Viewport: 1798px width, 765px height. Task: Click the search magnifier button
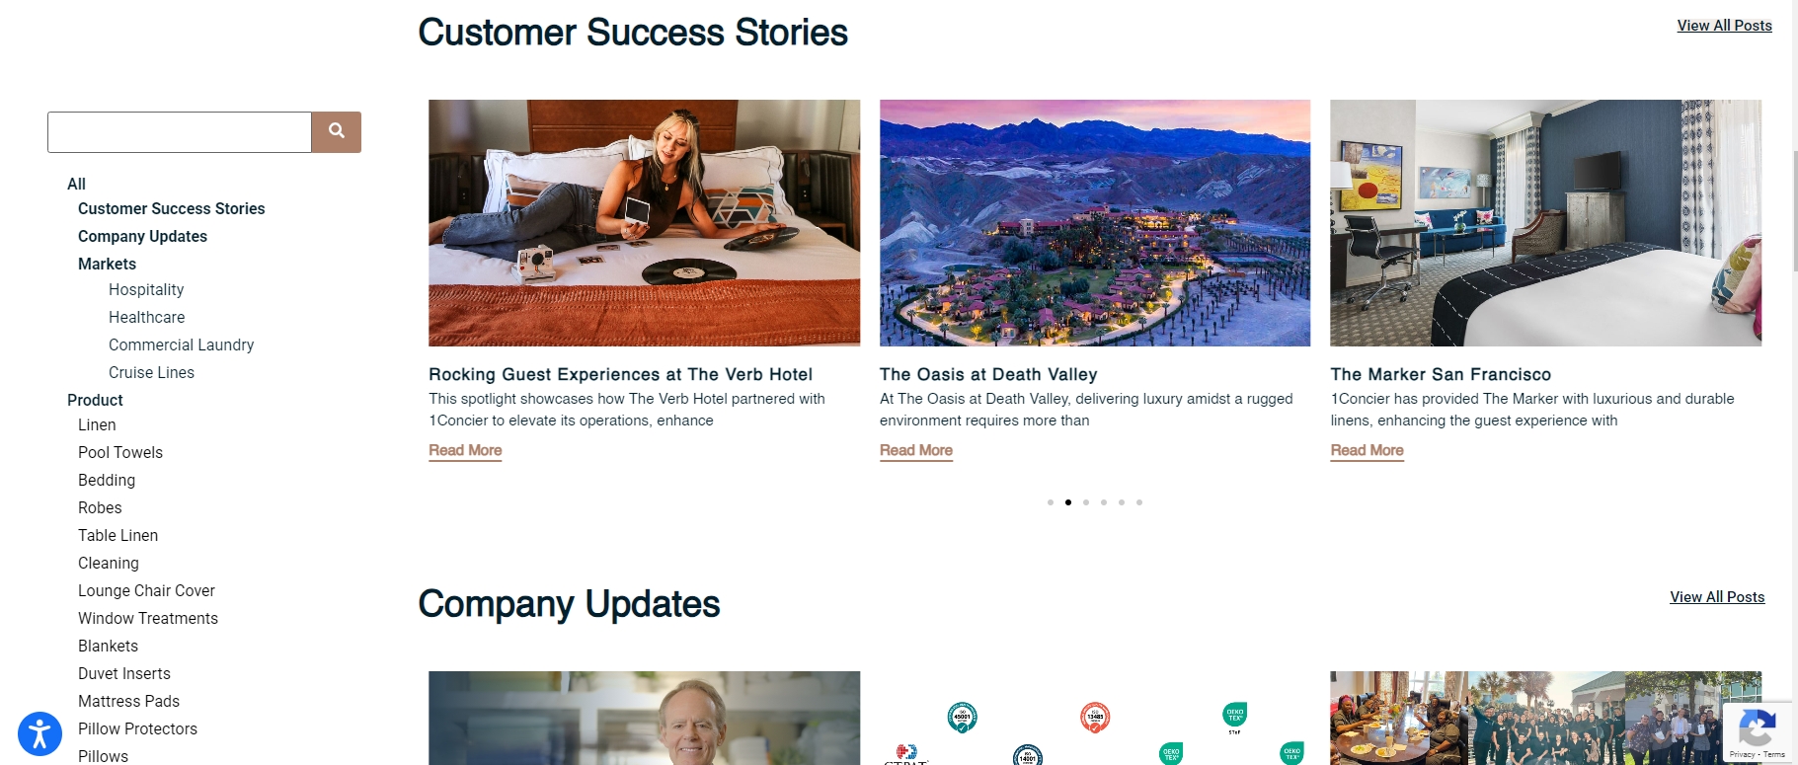click(x=337, y=132)
